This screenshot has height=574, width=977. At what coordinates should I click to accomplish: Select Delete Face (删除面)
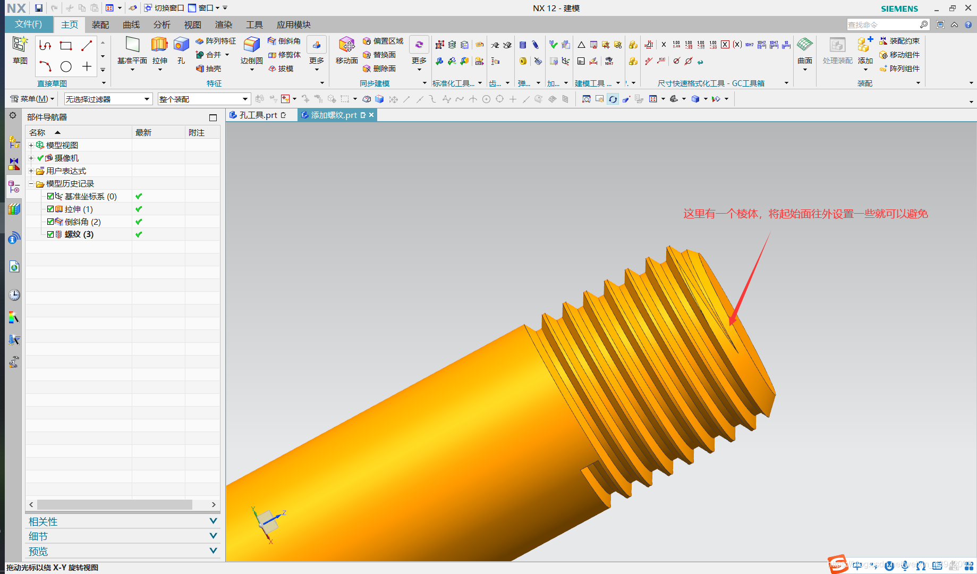click(x=379, y=69)
